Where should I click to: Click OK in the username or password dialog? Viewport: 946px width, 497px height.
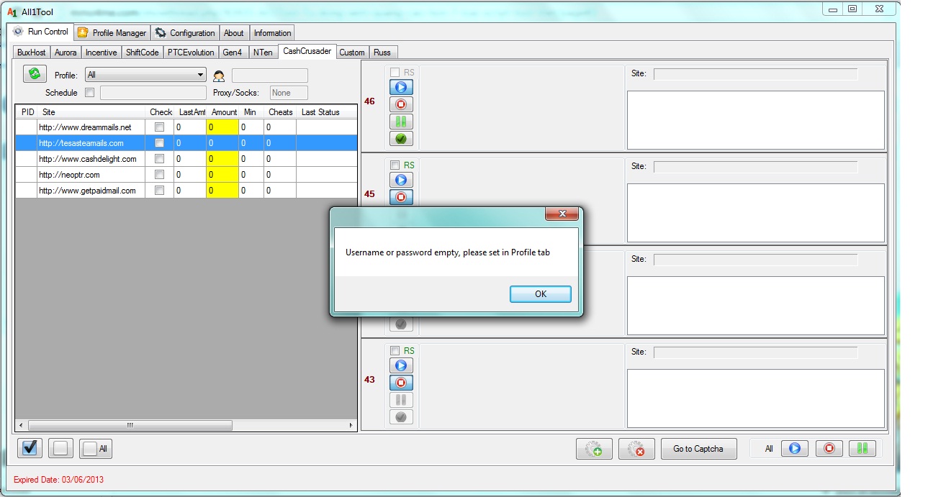click(541, 293)
